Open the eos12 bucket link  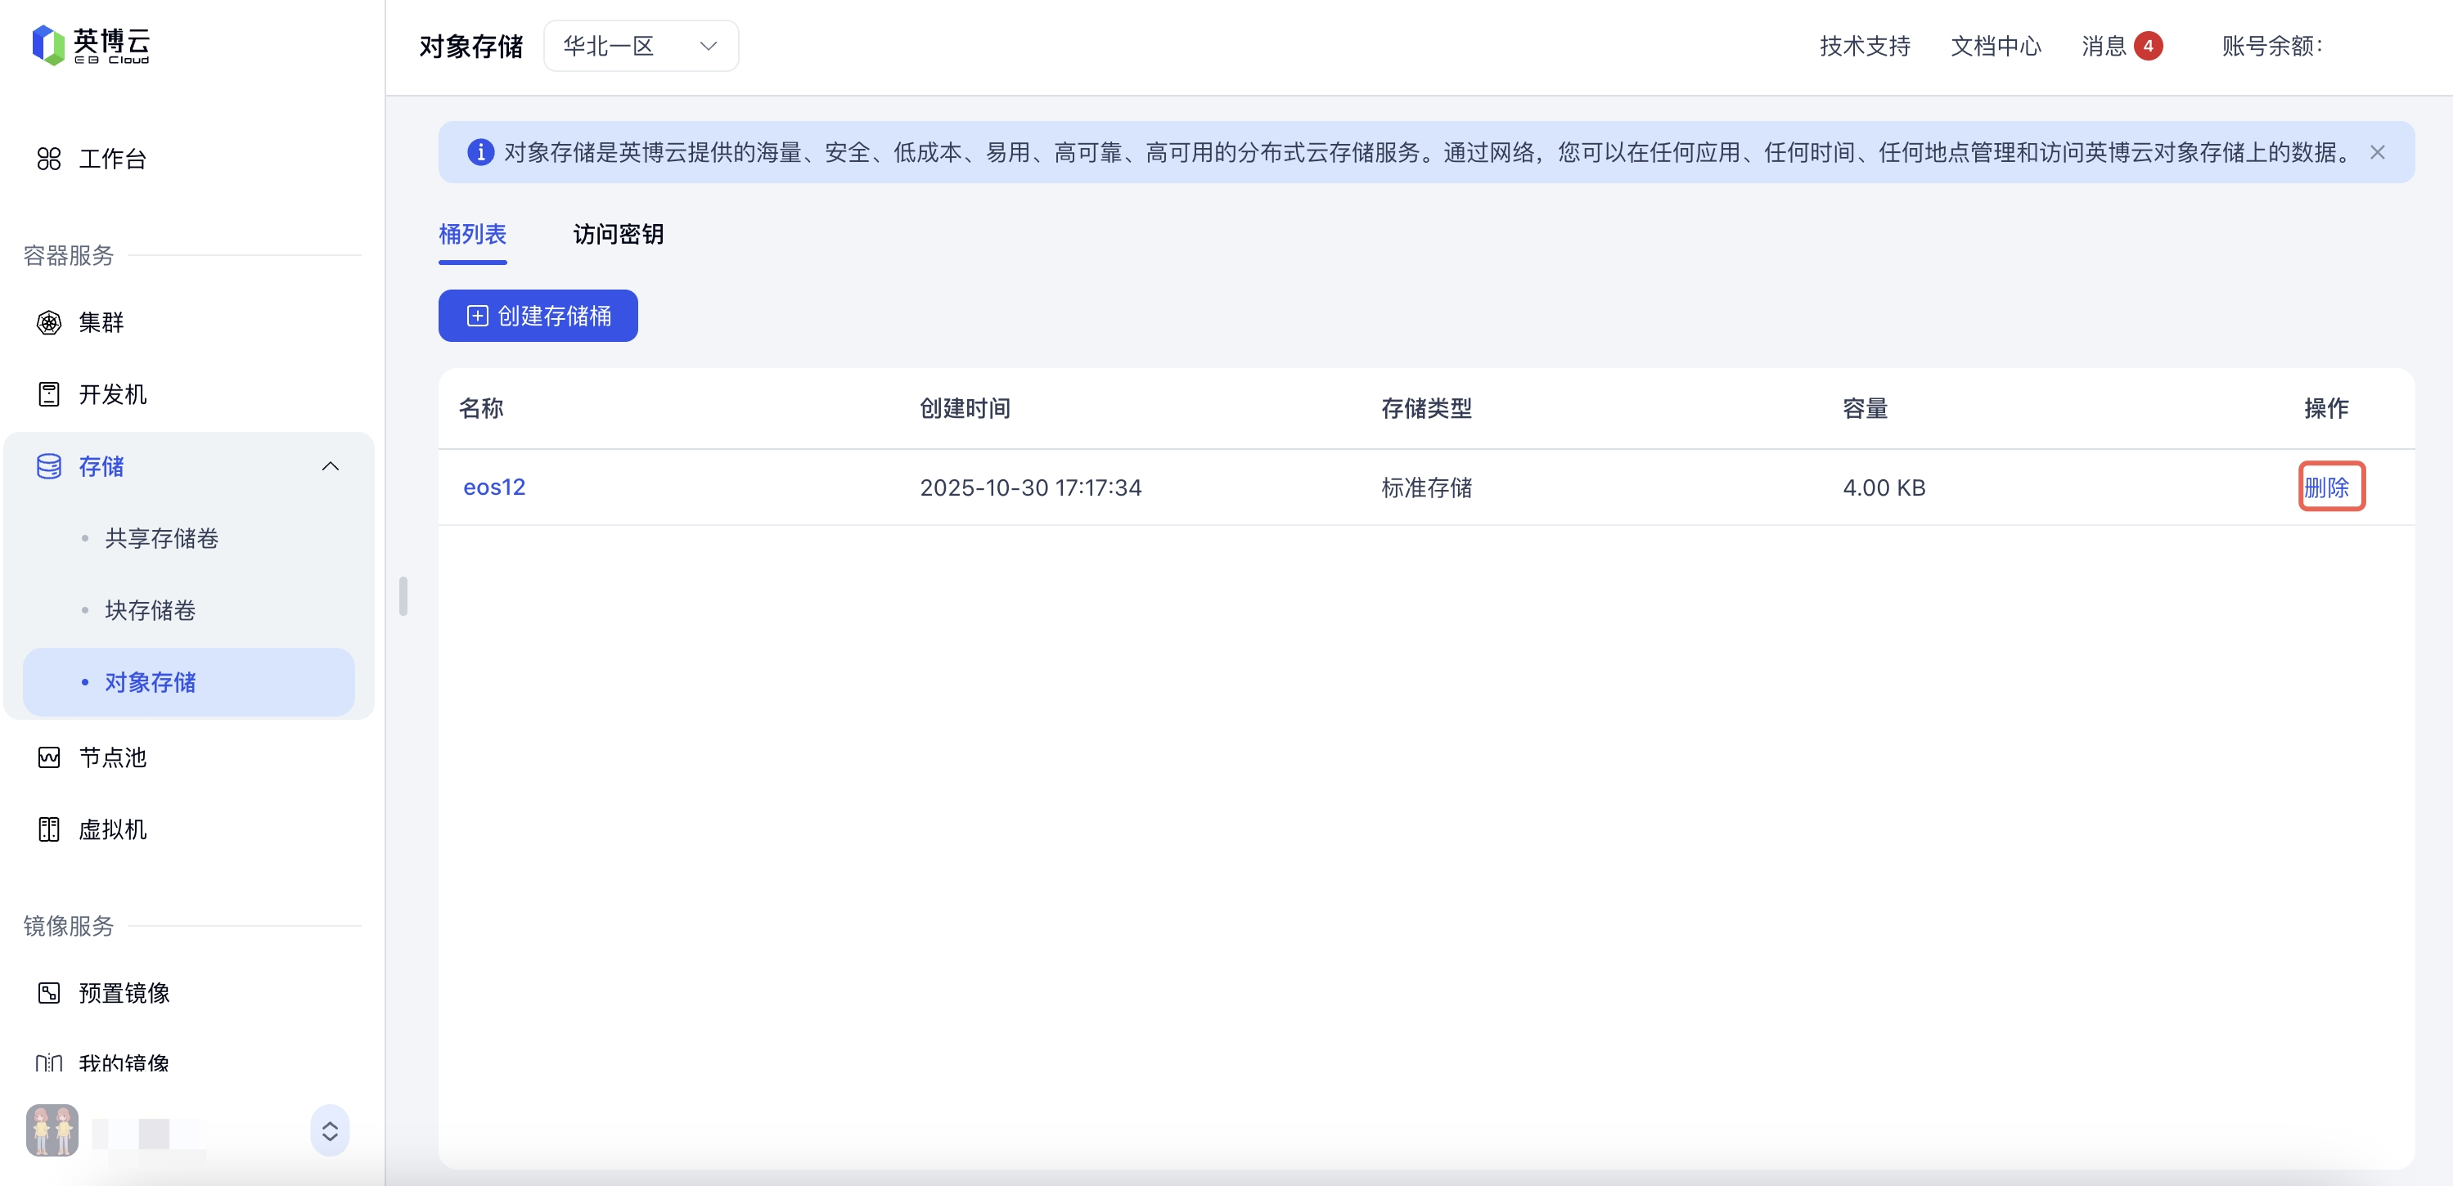[x=493, y=487]
